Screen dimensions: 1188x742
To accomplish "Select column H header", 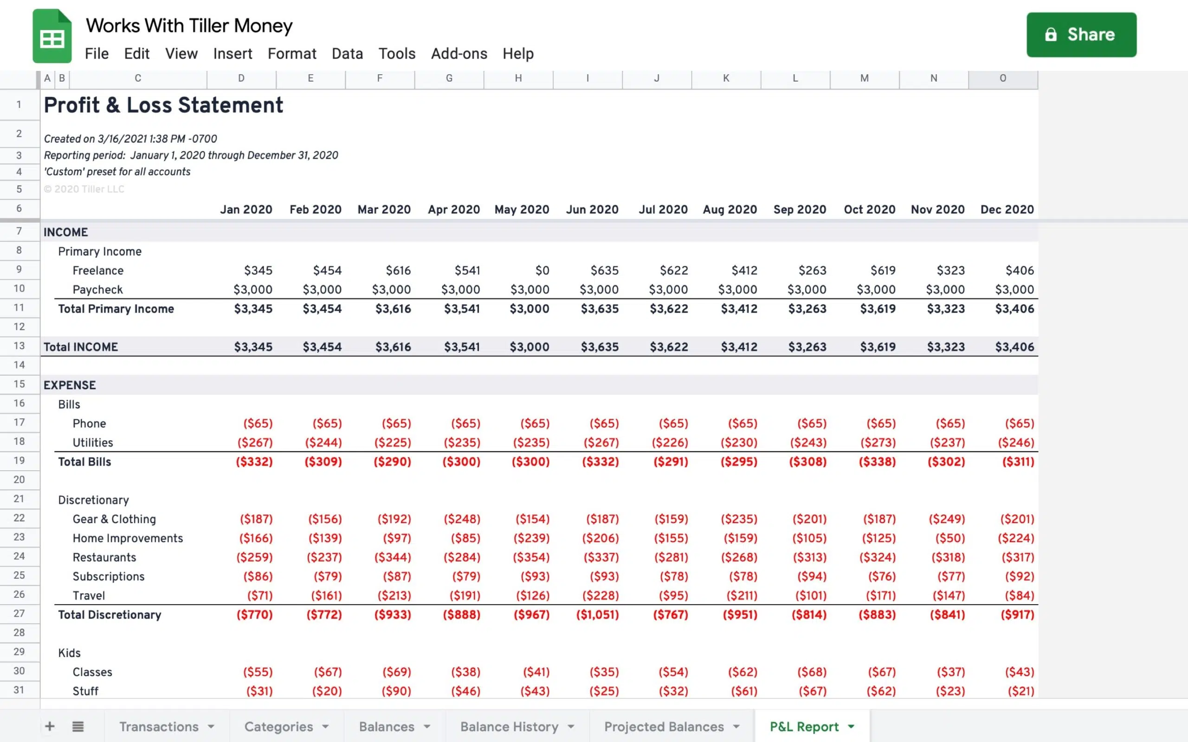I will pyautogui.click(x=518, y=78).
